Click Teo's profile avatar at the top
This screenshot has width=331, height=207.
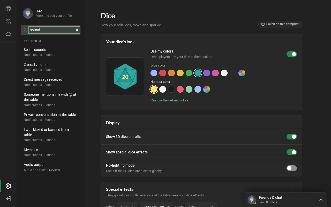coord(28,13)
